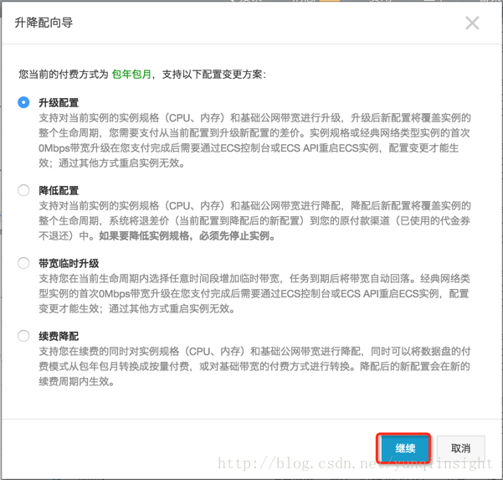Choose the 带宽临时升级 radio option
The height and width of the screenshot is (480, 503).
23,263
